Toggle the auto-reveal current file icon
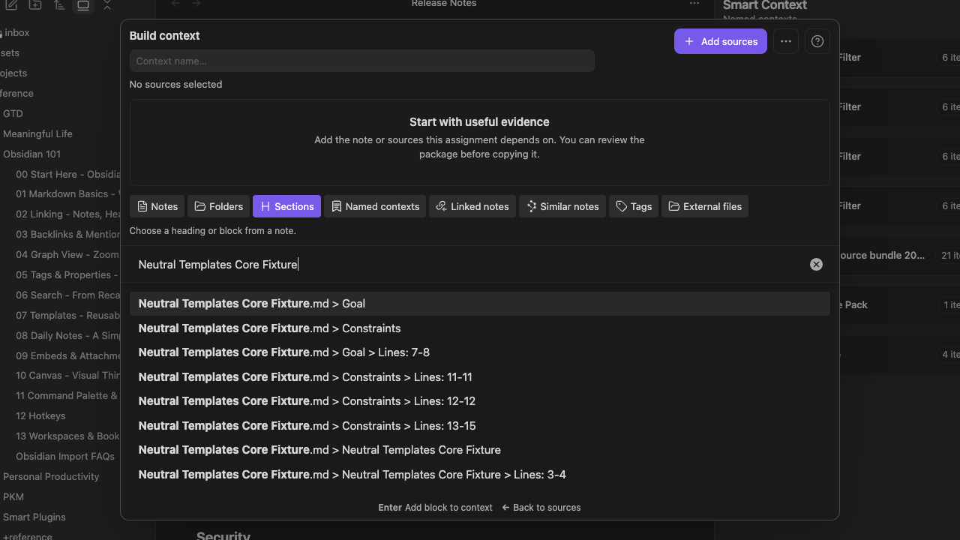This screenshot has height=540, width=960. tap(83, 4)
